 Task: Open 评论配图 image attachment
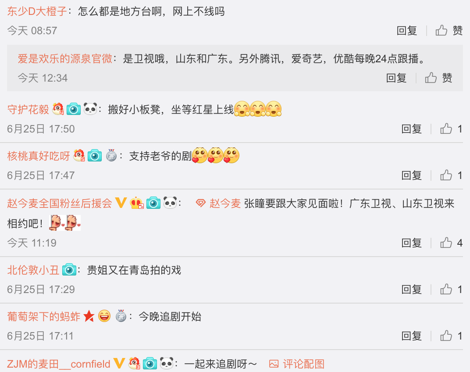297,364
